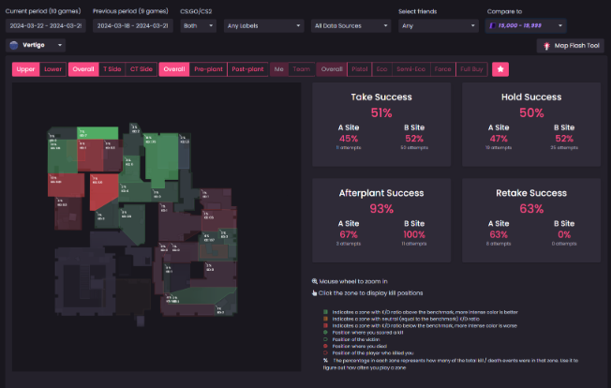Screen dimensions: 611x388
Task: Select the Eco round filter
Action: (x=382, y=69)
